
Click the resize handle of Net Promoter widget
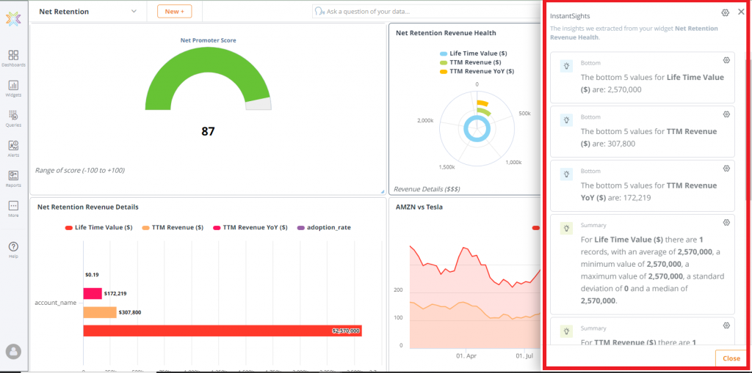click(x=383, y=191)
